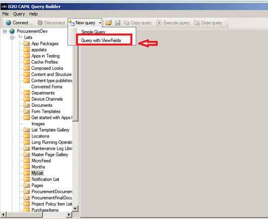Select Project Policy Item List
The height and width of the screenshot is (219, 268).
click(x=52, y=204)
